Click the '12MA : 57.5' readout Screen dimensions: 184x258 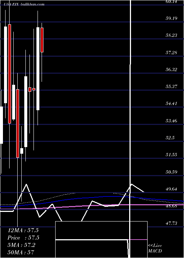click(x=23, y=230)
